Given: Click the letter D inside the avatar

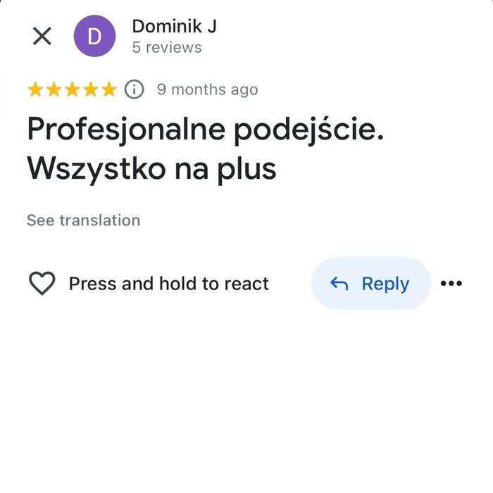Looking at the screenshot, I should [x=94, y=37].
